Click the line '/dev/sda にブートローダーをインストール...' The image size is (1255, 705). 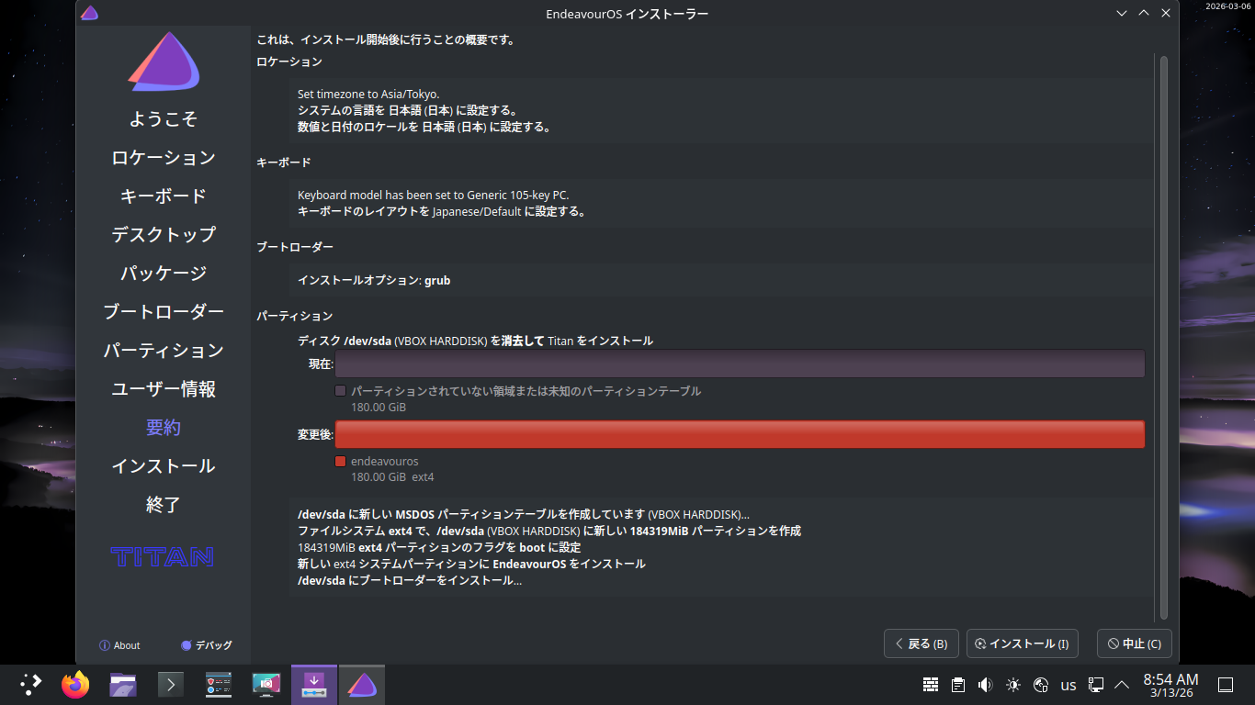[410, 580]
